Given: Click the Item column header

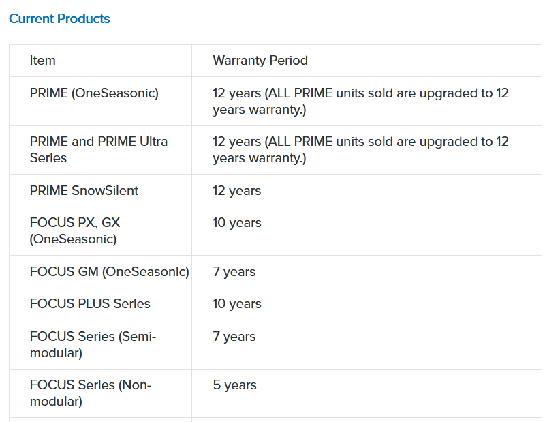Looking at the screenshot, I should 42,61.
